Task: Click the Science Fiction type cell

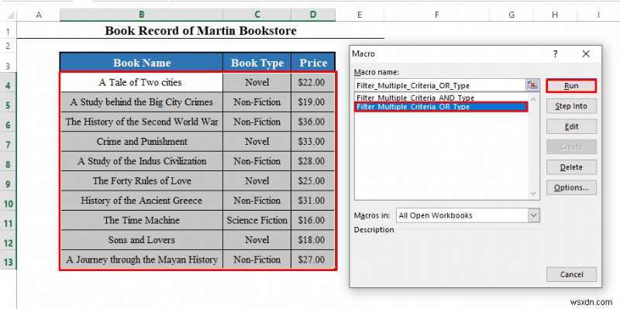Action: point(257,220)
